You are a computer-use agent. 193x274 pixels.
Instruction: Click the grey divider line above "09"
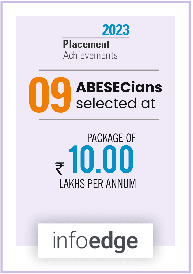pos(99,70)
